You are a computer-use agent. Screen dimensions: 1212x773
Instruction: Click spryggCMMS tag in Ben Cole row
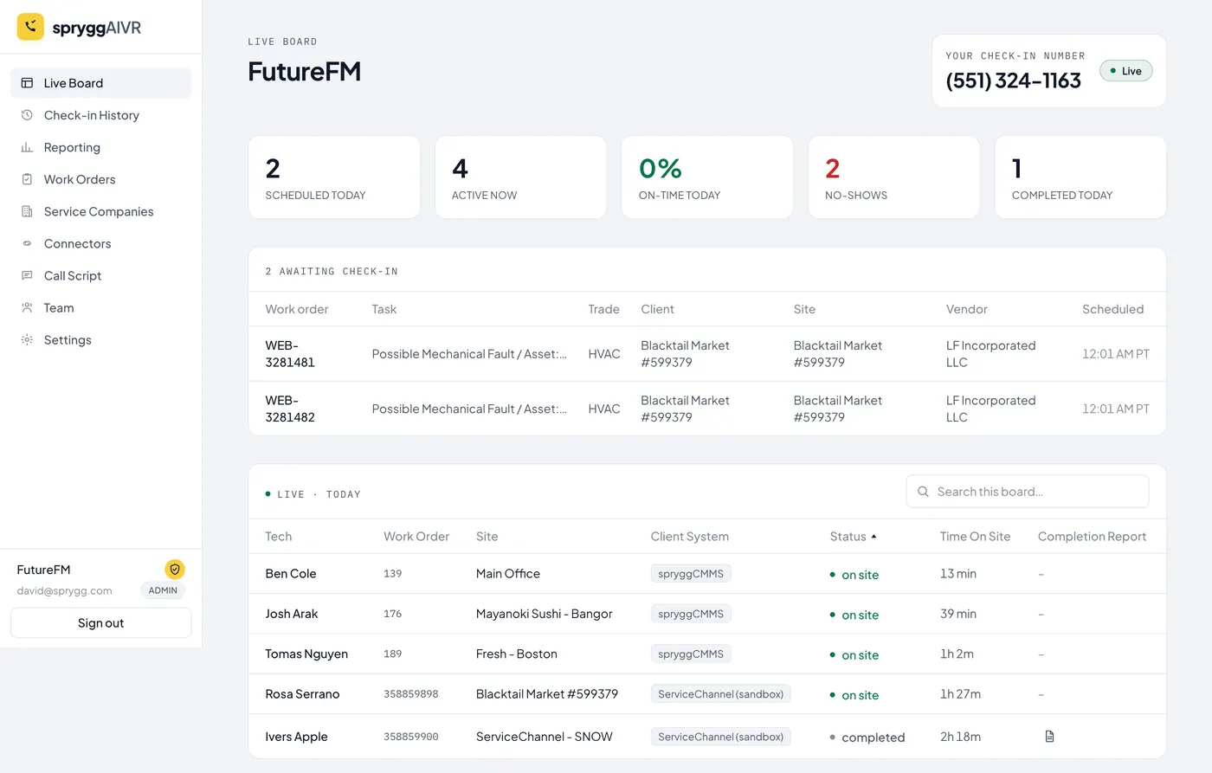pyautogui.click(x=691, y=573)
